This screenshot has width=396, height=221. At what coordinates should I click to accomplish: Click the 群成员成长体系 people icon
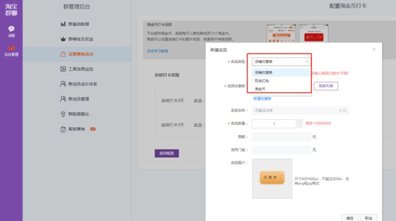click(63, 84)
